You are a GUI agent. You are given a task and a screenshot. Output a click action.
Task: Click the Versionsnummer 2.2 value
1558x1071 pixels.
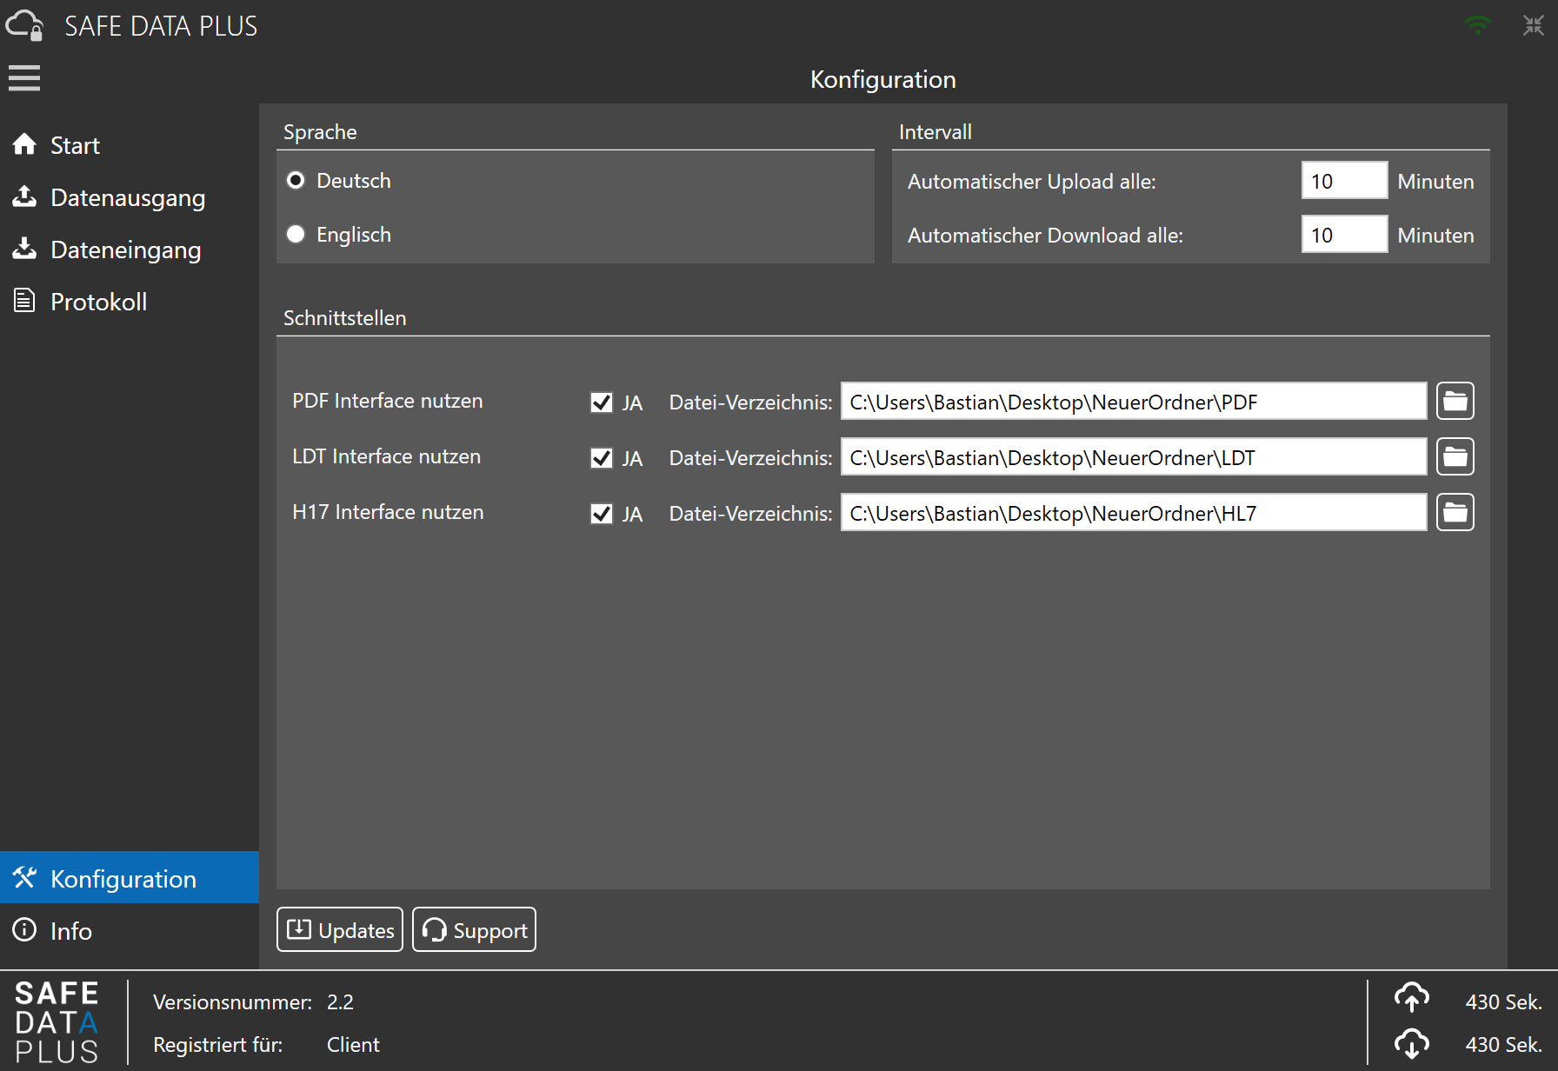(340, 1002)
